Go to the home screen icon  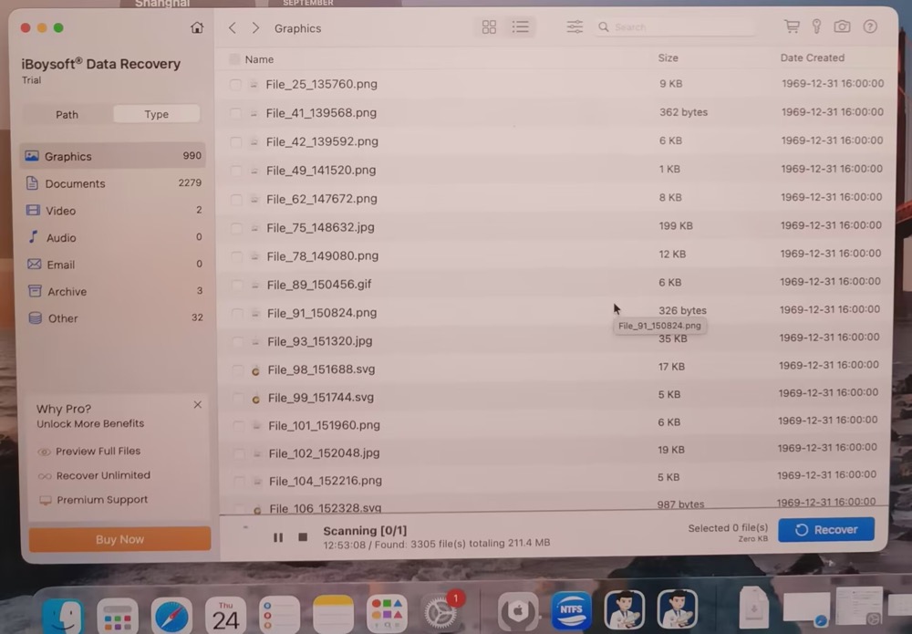click(x=197, y=27)
